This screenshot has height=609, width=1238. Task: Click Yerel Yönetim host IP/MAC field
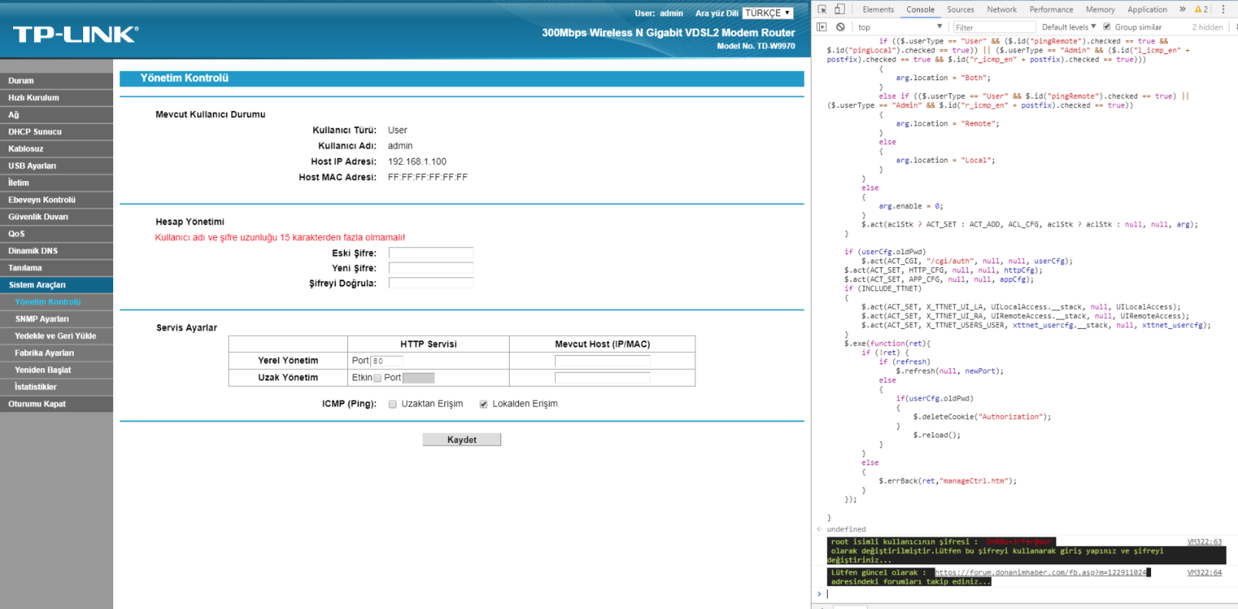(x=603, y=360)
